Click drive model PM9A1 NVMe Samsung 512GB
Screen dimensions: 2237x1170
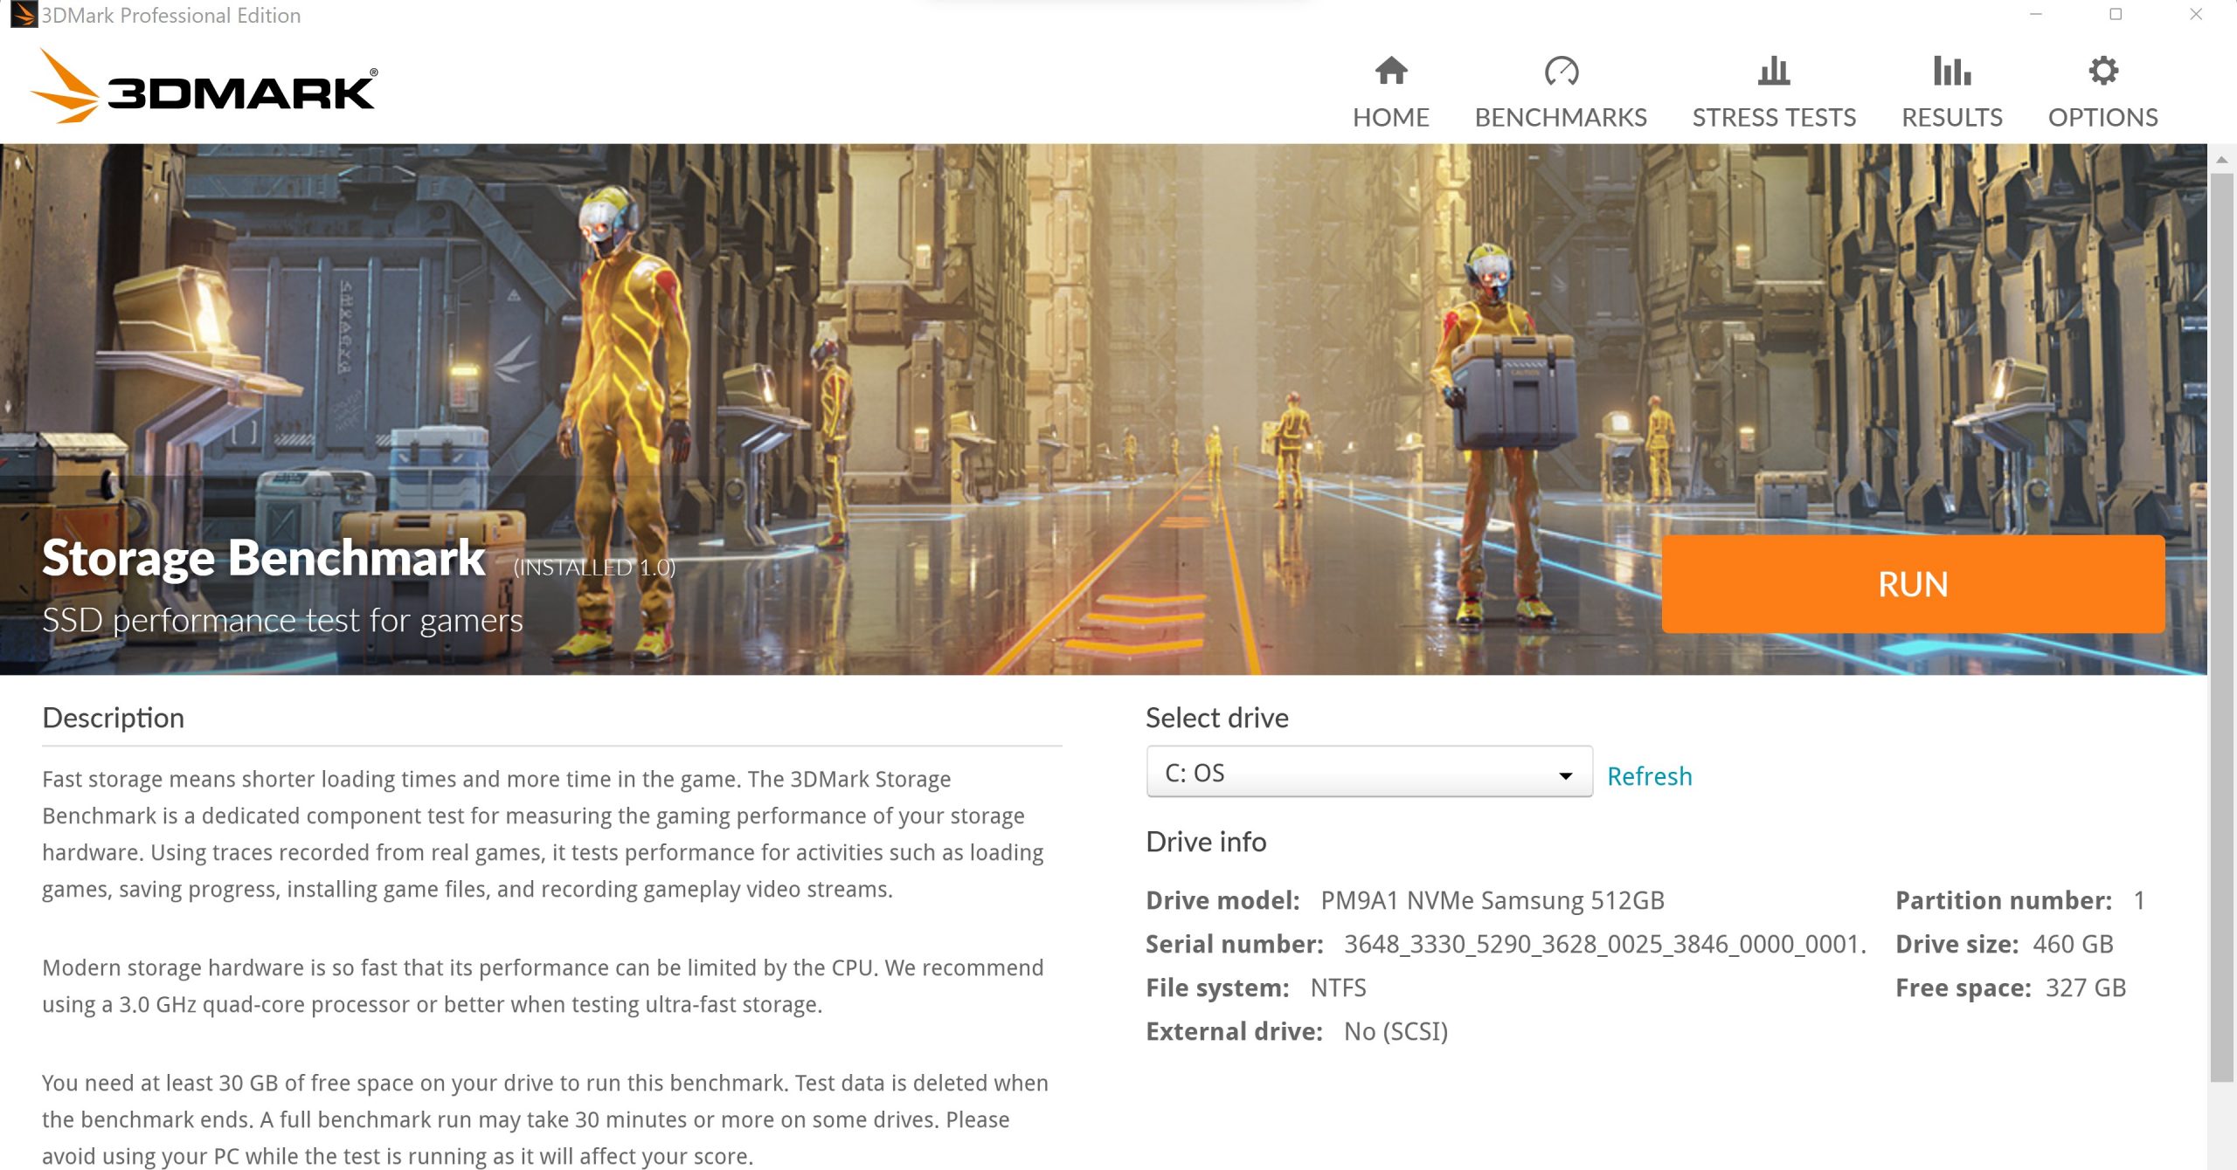(x=1492, y=900)
